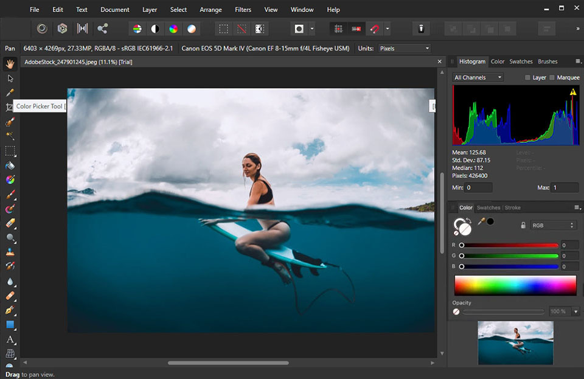Image resolution: width=584 pixels, height=379 pixels.
Task: Open the RGB color model dropdown
Action: (x=553, y=225)
